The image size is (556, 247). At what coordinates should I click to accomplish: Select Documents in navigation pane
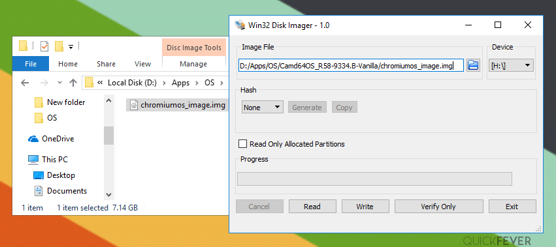pyautogui.click(x=67, y=191)
